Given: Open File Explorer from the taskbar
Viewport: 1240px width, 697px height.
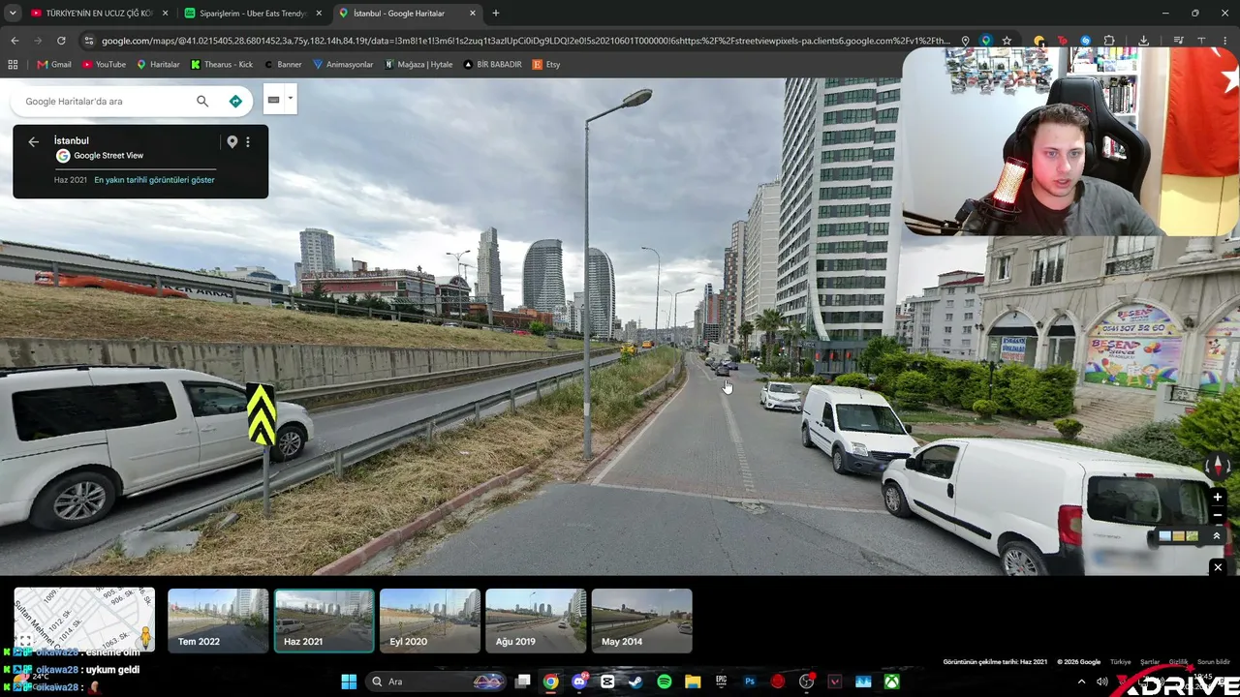Looking at the screenshot, I should [693, 682].
